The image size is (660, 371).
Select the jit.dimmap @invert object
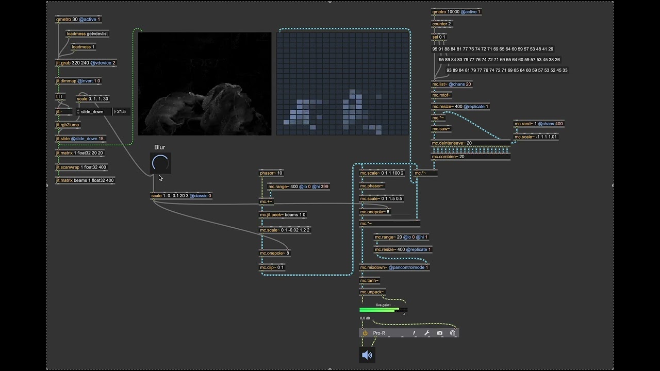coord(78,81)
